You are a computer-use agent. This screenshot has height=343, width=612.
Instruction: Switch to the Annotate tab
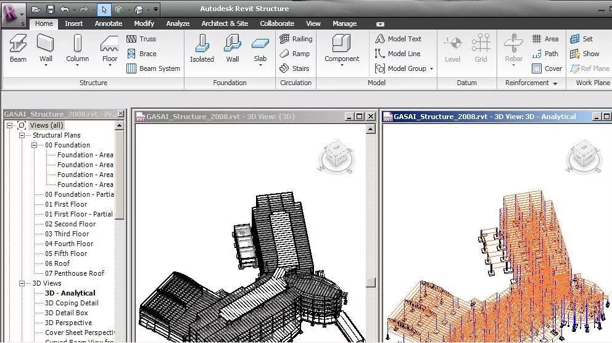coord(109,23)
